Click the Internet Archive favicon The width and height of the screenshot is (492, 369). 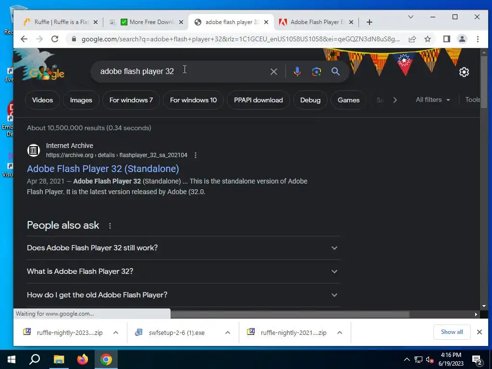click(x=34, y=150)
